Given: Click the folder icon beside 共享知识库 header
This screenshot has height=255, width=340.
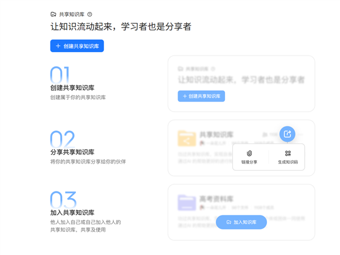Looking at the screenshot, I should coord(53,14).
